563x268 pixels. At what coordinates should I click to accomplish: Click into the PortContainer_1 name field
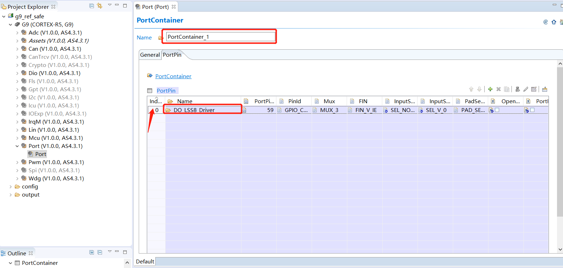point(221,37)
